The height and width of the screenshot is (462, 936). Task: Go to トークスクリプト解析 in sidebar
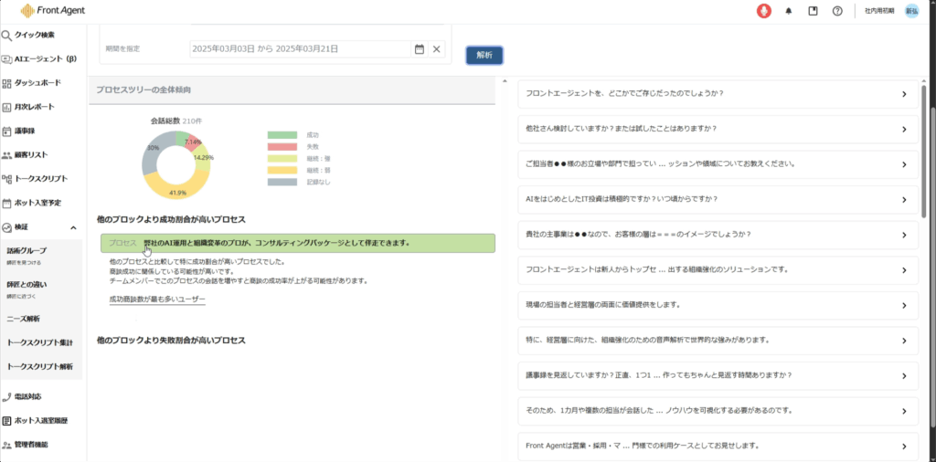coord(39,366)
